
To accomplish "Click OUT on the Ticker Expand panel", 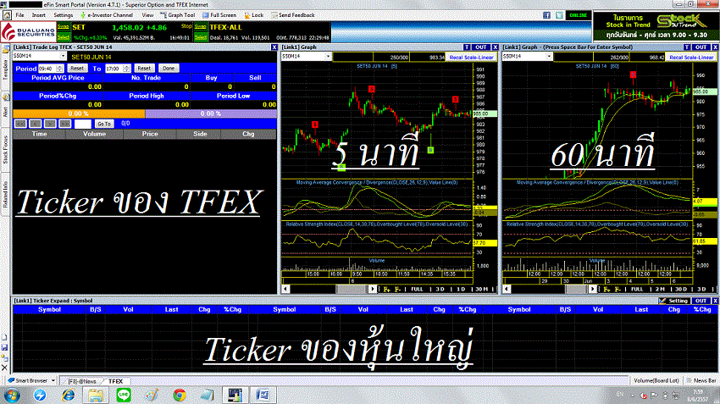I will [701, 301].
